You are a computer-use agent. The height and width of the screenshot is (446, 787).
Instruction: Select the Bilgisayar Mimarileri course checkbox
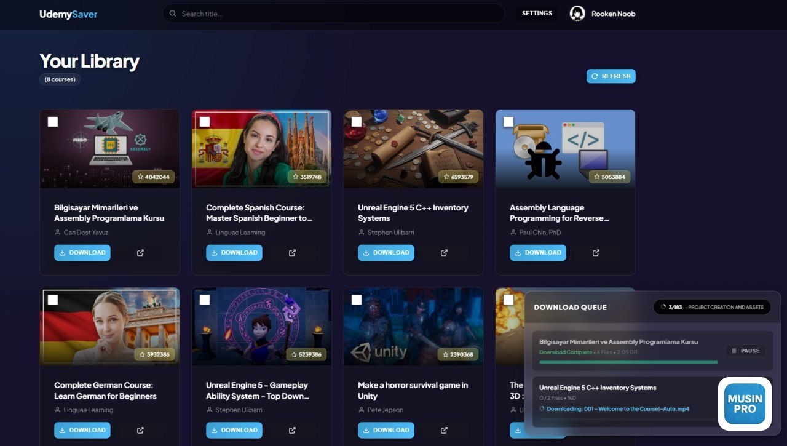(53, 122)
